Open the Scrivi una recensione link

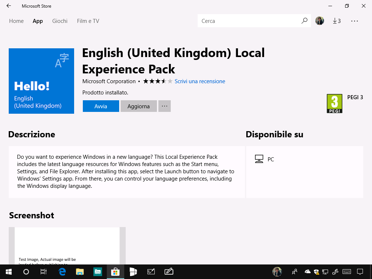point(200,81)
